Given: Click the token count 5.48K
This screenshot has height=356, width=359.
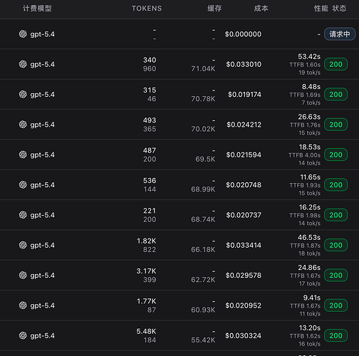Looking at the screenshot, I should (x=146, y=331).
